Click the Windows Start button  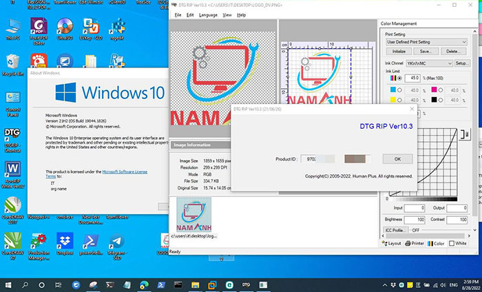tap(8, 283)
